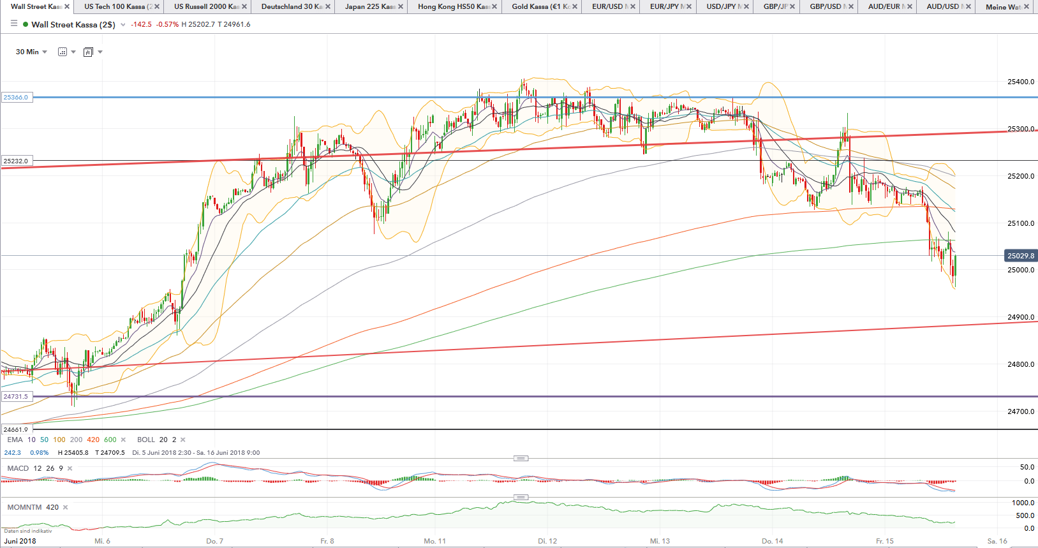Select the EMA 100 period value
Viewport: 1038px width, 548px height.
[x=59, y=440]
